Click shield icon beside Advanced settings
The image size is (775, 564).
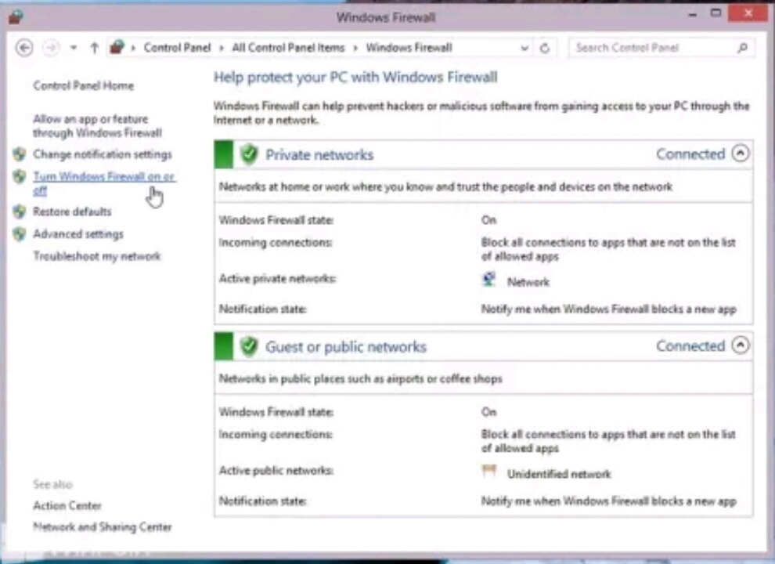tap(20, 233)
